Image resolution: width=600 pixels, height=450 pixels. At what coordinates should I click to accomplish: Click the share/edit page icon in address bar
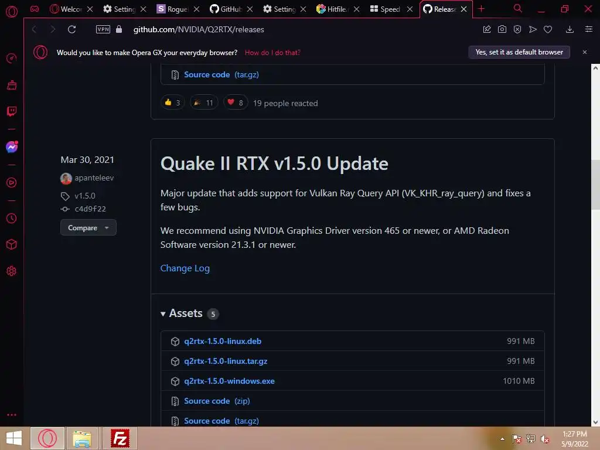(x=487, y=29)
